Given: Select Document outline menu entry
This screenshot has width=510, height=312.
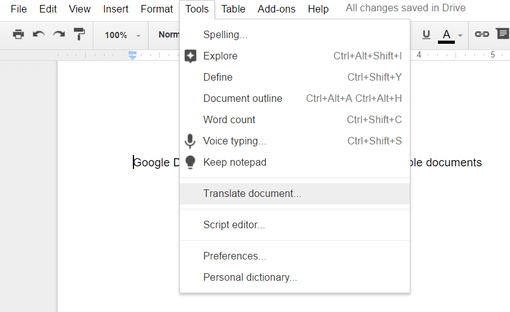Looking at the screenshot, I should click(294, 98).
